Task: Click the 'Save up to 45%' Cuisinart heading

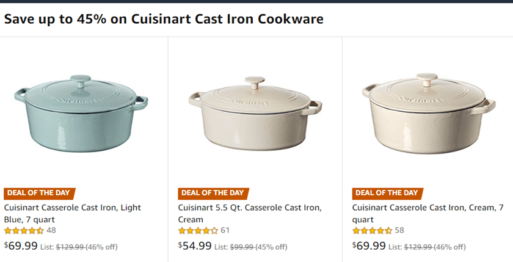Action: [x=164, y=19]
